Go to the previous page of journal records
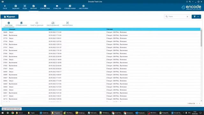The image size is (204, 115). [197, 103]
